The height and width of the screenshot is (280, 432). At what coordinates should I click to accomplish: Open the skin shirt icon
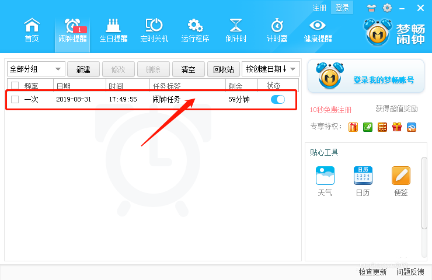pos(371,8)
